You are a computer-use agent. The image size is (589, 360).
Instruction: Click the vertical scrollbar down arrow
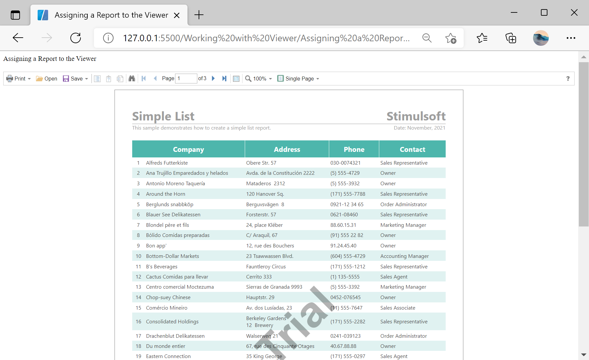583,355
